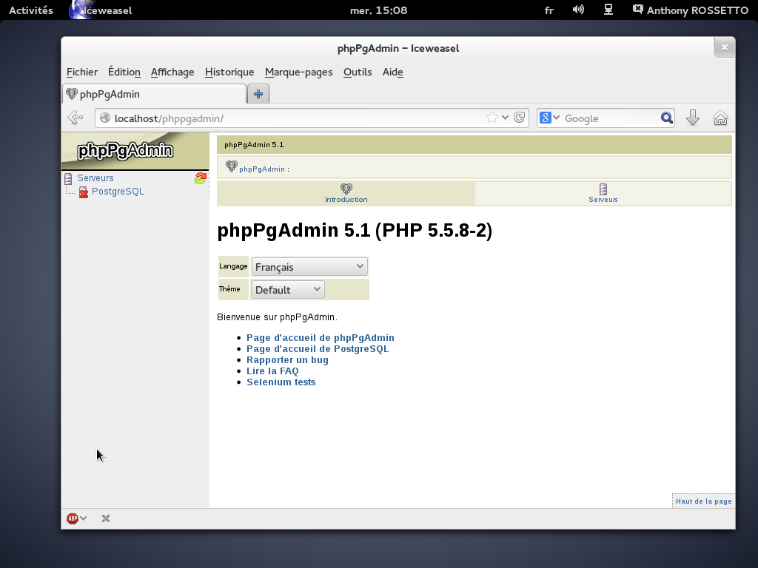Click Haut de la page link
This screenshot has width=758, height=568.
703,501
